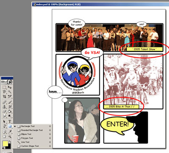Select the Zoom magnifier tool
The height and width of the screenshot is (153, 169).
click(10, 136)
